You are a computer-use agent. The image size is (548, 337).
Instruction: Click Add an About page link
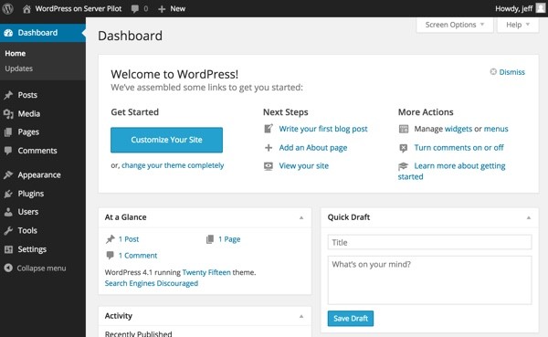click(x=312, y=148)
